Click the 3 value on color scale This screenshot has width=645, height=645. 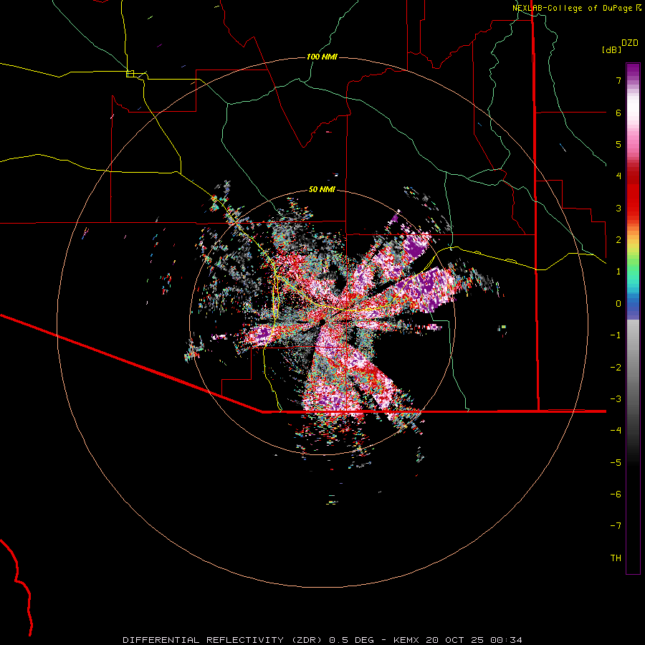point(618,208)
